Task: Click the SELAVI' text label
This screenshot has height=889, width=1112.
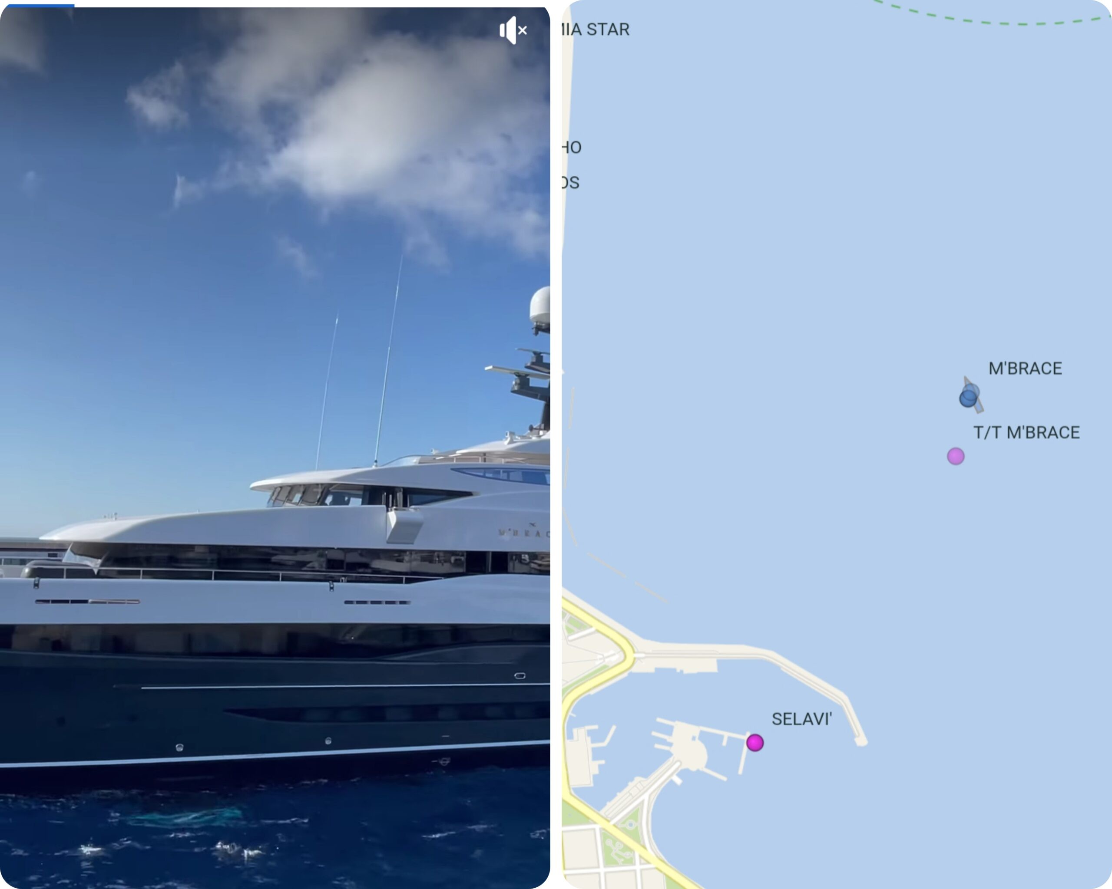Action: click(802, 719)
